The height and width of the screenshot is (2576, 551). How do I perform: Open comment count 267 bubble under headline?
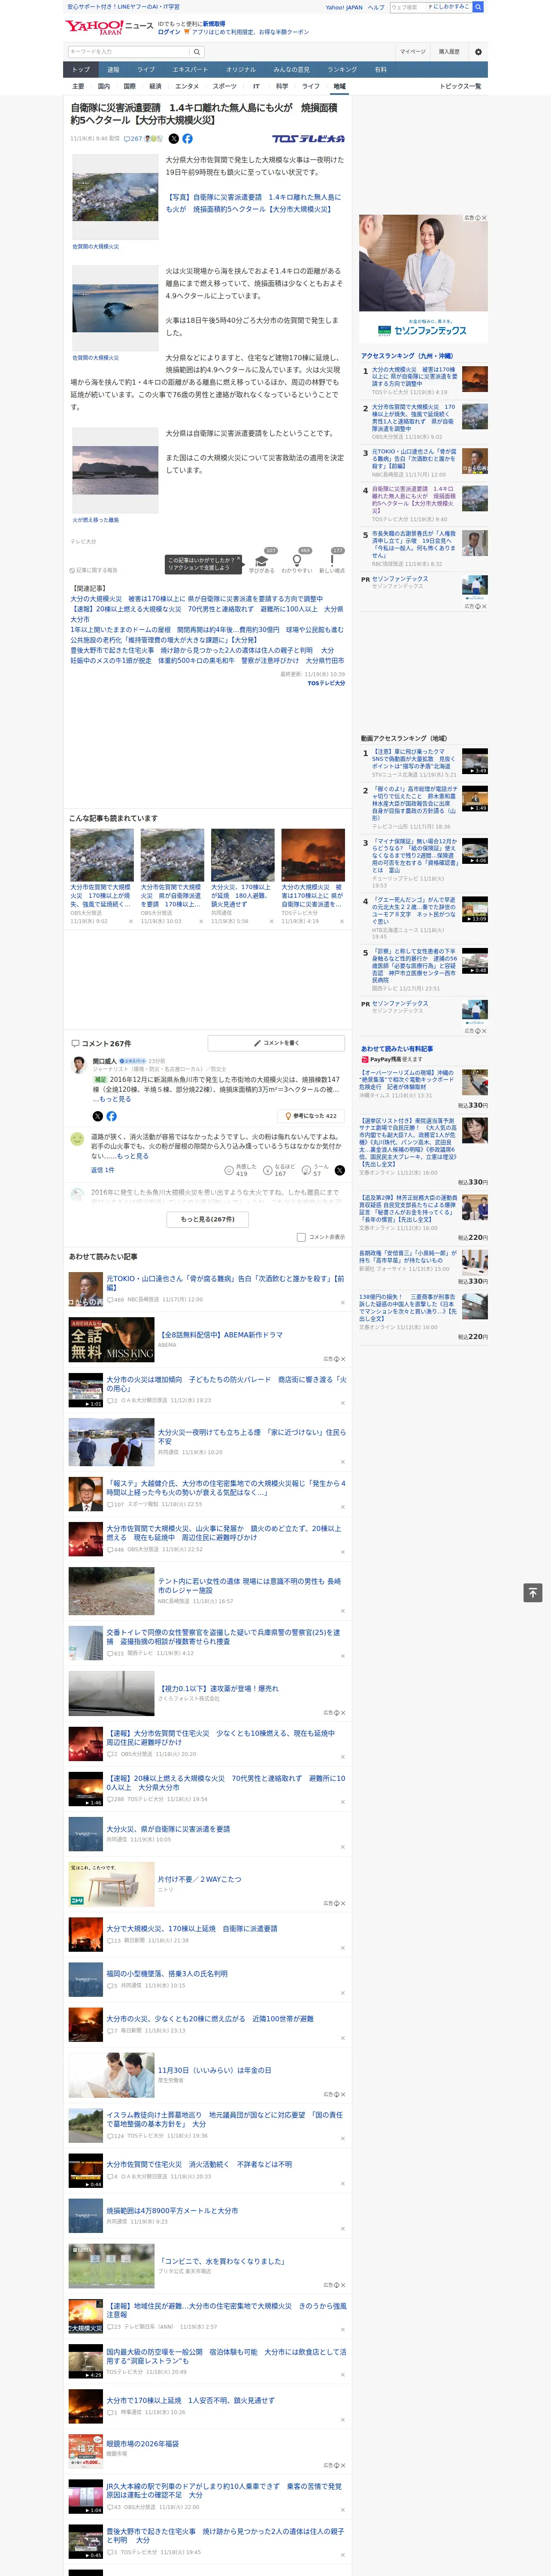pyautogui.click(x=133, y=139)
